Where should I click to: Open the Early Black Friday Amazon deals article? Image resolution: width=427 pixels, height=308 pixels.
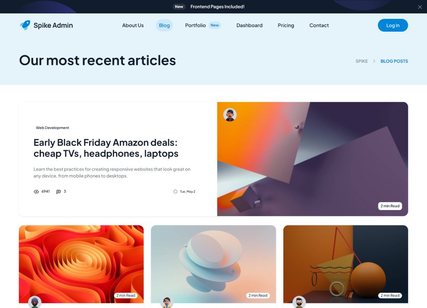pos(106,148)
